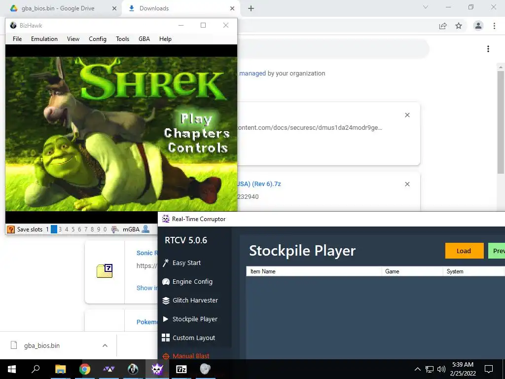
Task: Open Chrome's three-dot menu
Action: pos(494,26)
